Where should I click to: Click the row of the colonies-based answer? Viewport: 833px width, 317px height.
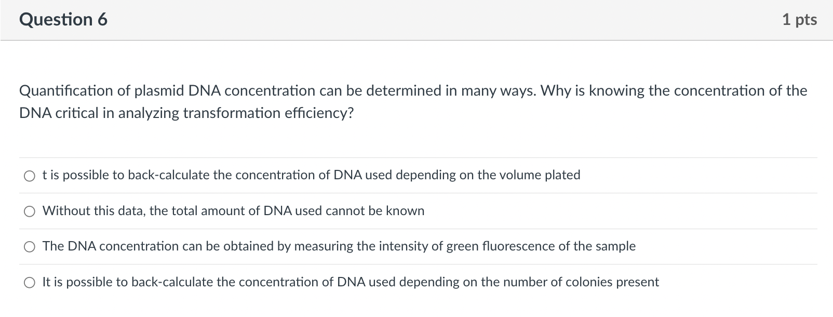pyautogui.click(x=415, y=282)
